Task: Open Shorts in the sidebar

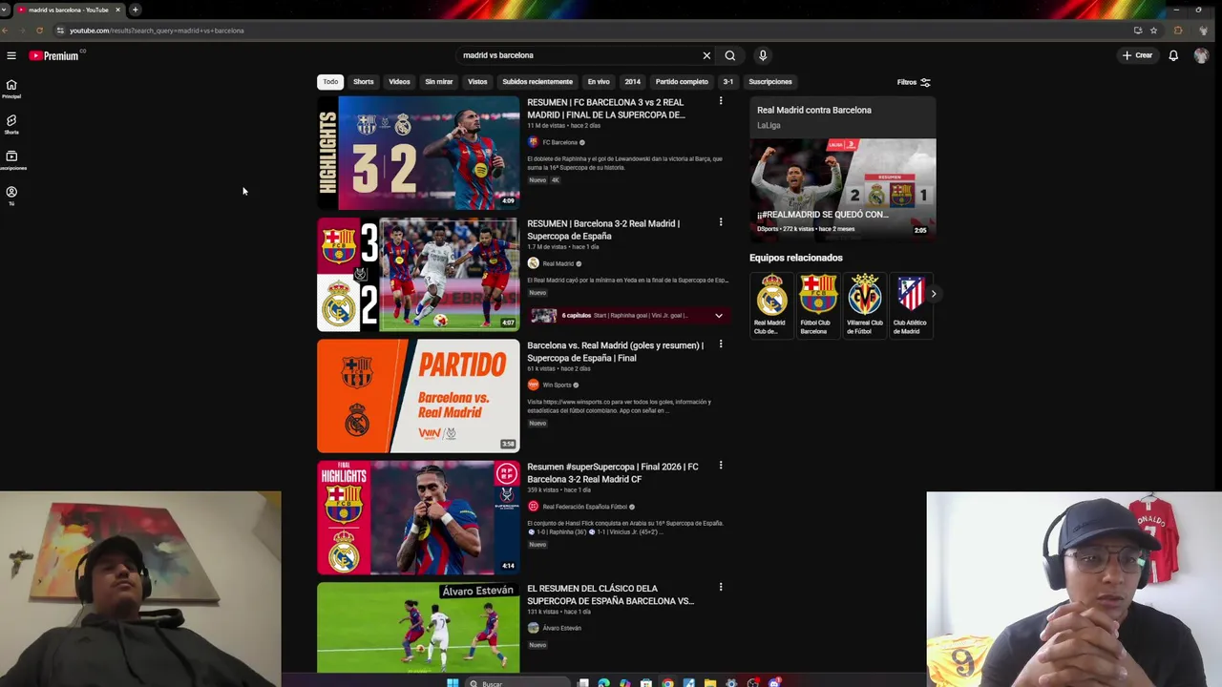Action: pyautogui.click(x=11, y=124)
